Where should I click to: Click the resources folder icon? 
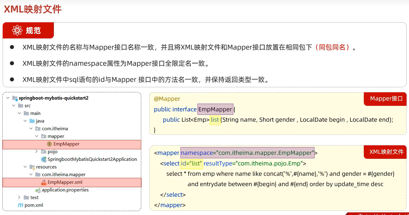(x=32, y=167)
